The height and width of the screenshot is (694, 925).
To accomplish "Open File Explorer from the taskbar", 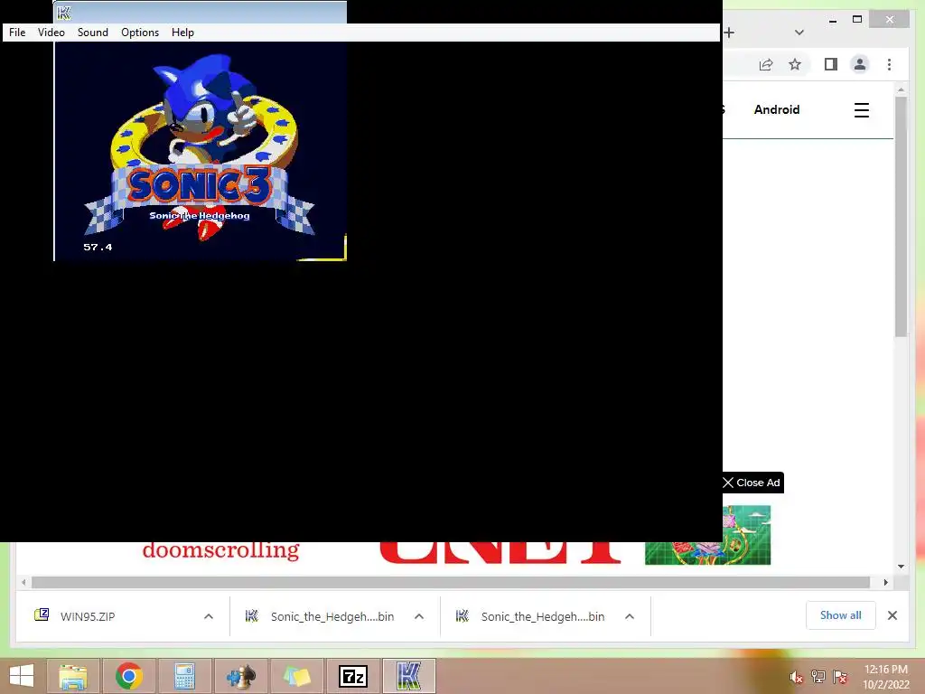I will pyautogui.click(x=72, y=676).
